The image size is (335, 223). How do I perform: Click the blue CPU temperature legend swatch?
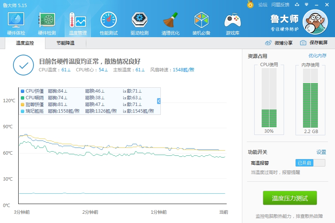(22, 91)
